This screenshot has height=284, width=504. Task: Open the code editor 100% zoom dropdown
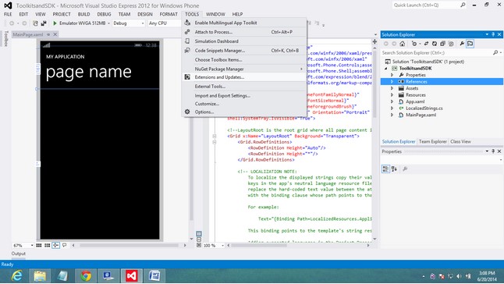tap(222, 245)
